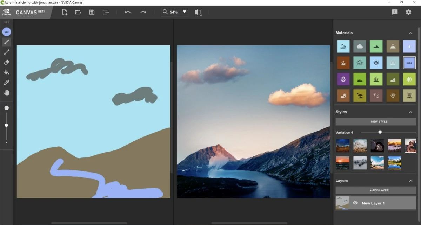
Task: Click the Undo arrow in the toolbar
Action: pyautogui.click(x=127, y=12)
